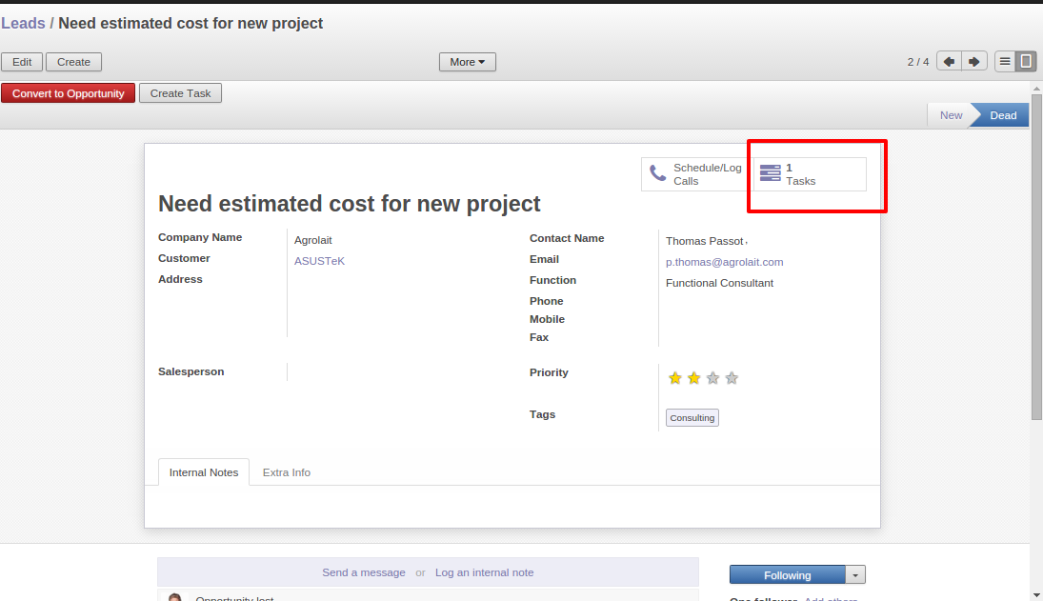The width and height of the screenshot is (1043, 601).
Task: Click the Edit button
Action: (x=22, y=62)
